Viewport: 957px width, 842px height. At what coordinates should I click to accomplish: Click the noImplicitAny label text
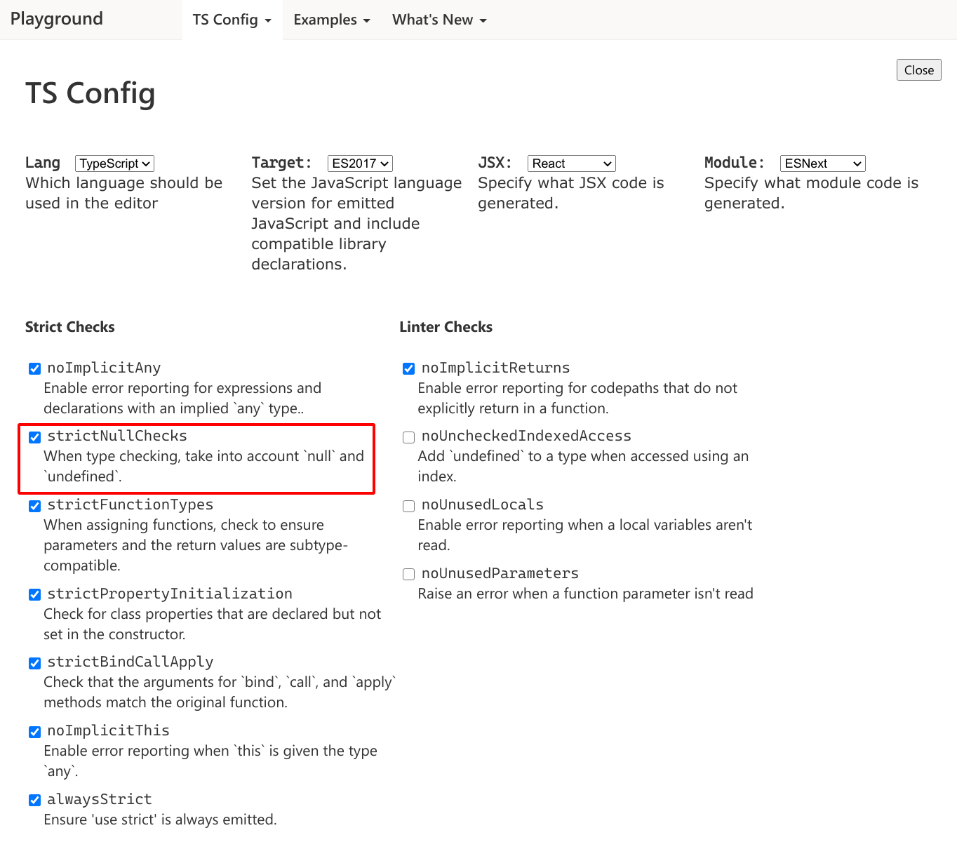click(x=104, y=368)
